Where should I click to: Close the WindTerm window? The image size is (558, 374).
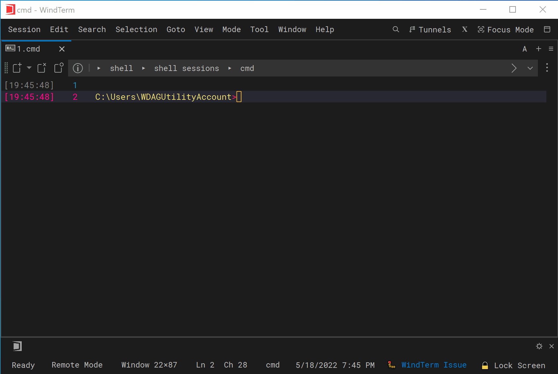click(x=543, y=10)
